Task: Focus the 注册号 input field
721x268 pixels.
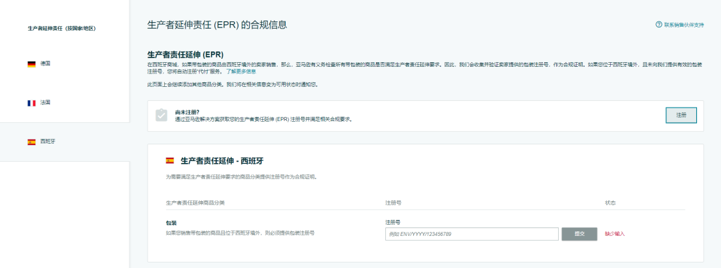Action: (x=471, y=234)
